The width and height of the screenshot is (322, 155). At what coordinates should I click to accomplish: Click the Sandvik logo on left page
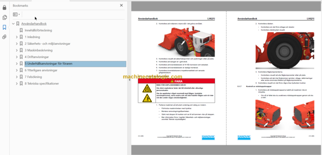coord(208,137)
